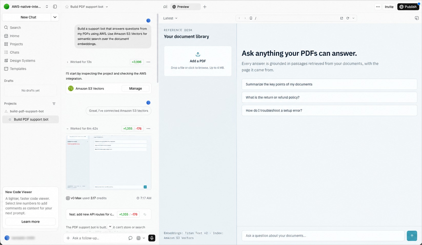This screenshot has height=245, width=422.
Task: Click Manage for Amazon S3 Vectors
Action: click(135, 88)
